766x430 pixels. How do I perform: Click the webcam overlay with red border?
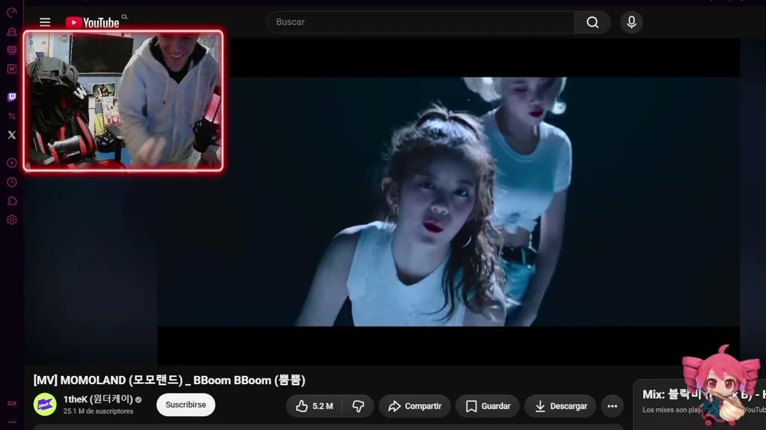pyautogui.click(x=123, y=101)
